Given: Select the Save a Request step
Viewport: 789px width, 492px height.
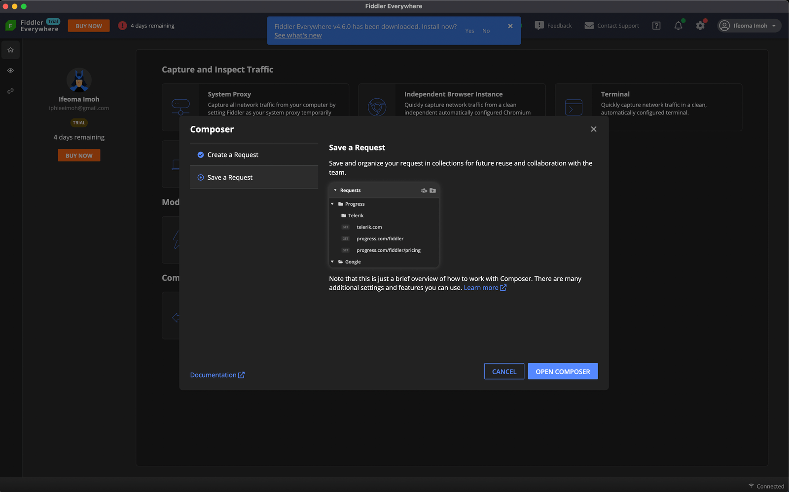Looking at the screenshot, I should pyautogui.click(x=254, y=178).
